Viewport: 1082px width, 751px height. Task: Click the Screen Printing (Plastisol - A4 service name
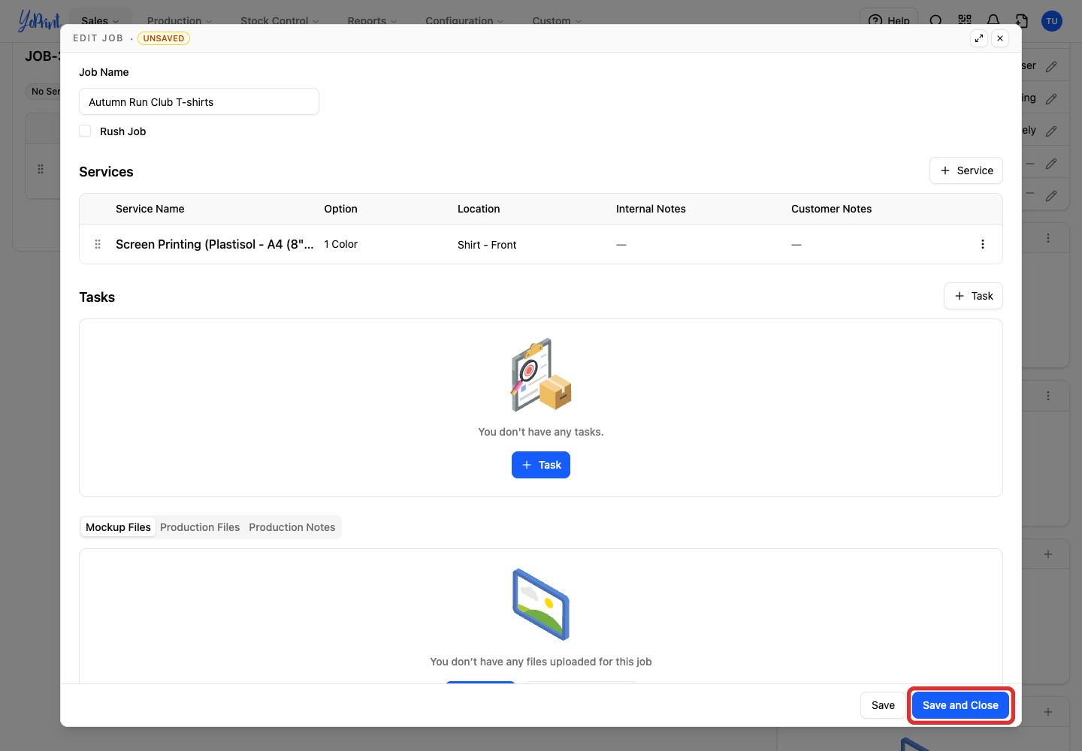click(x=215, y=244)
